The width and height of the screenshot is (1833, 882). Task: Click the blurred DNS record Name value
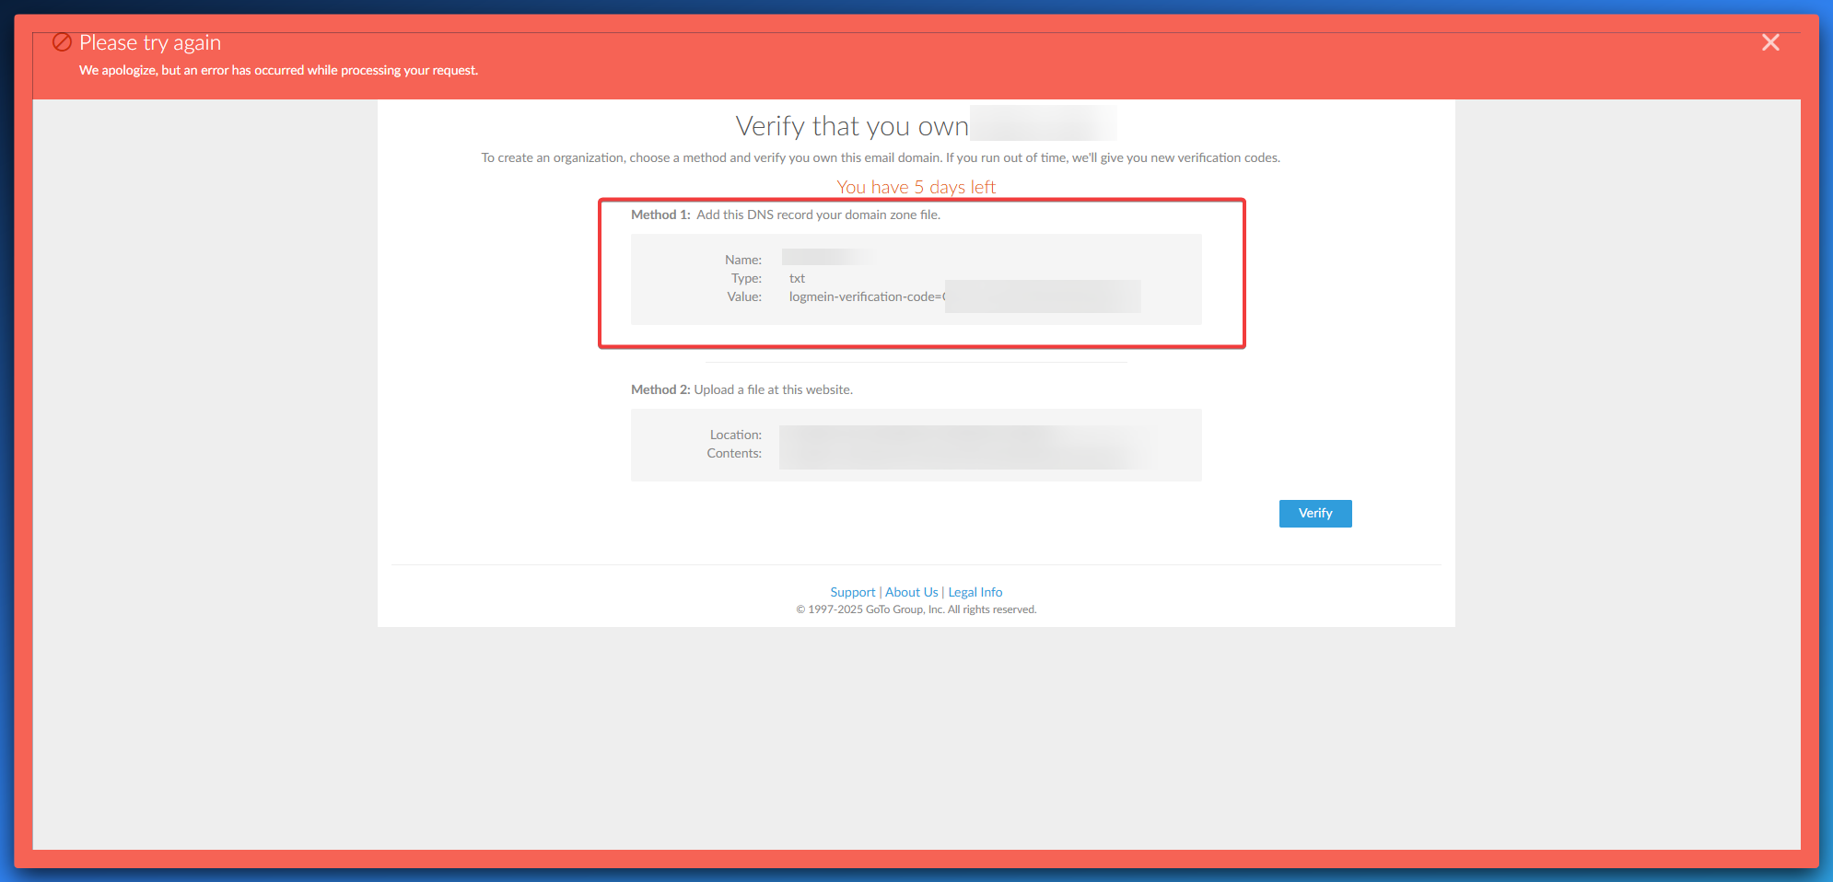pos(825,258)
